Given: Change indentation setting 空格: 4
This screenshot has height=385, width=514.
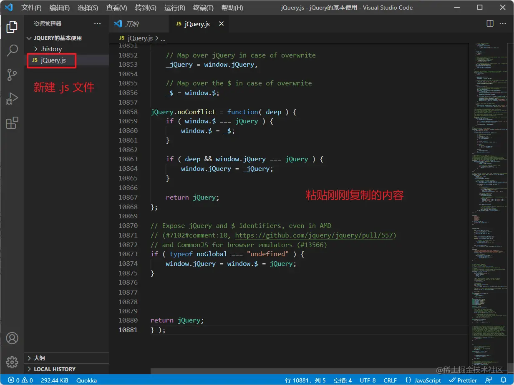Looking at the screenshot, I should 343,380.
